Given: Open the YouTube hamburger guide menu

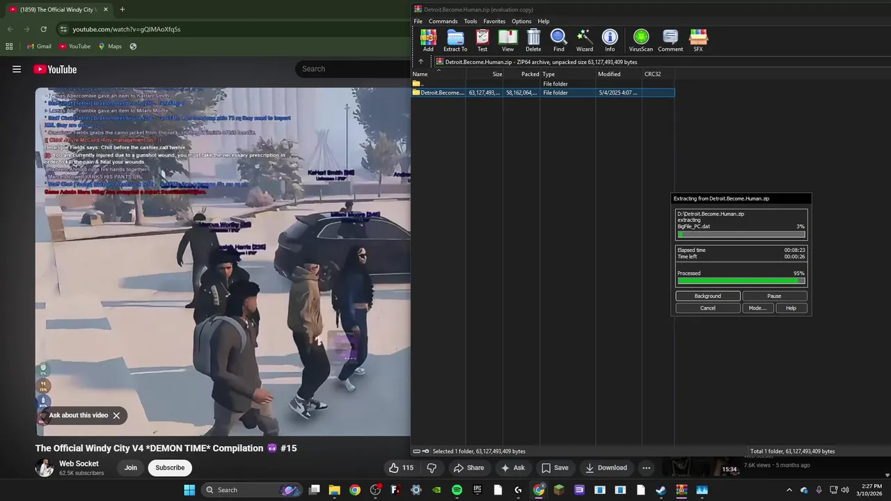Looking at the screenshot, I should pyautogui.click(x=17, y=69).
